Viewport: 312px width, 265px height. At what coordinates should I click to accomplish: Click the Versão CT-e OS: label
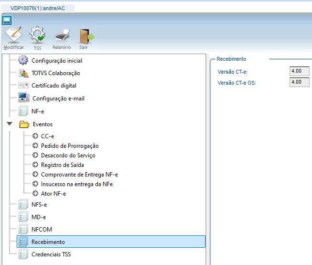(237, 83)
